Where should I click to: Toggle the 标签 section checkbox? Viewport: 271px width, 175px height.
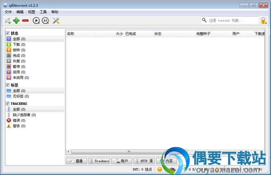coord(8,85)
